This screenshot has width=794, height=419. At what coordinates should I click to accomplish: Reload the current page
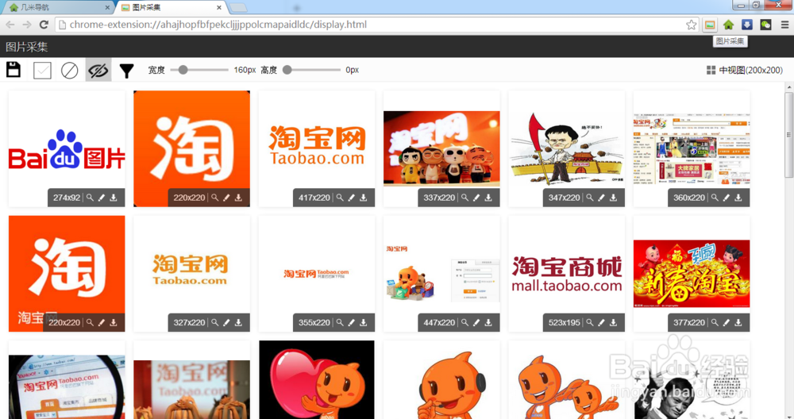(44, 25)
